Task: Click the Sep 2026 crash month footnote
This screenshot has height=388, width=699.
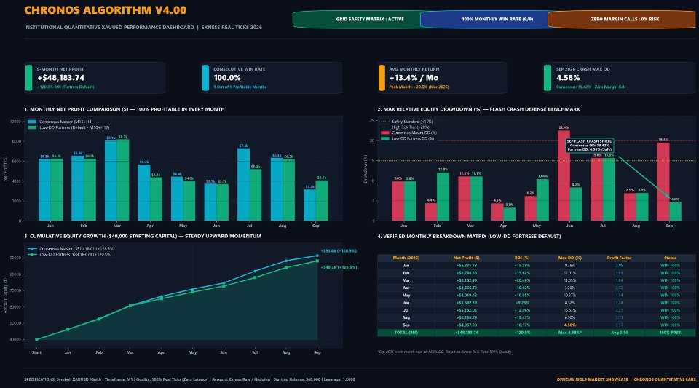Action: coord(444,352)
